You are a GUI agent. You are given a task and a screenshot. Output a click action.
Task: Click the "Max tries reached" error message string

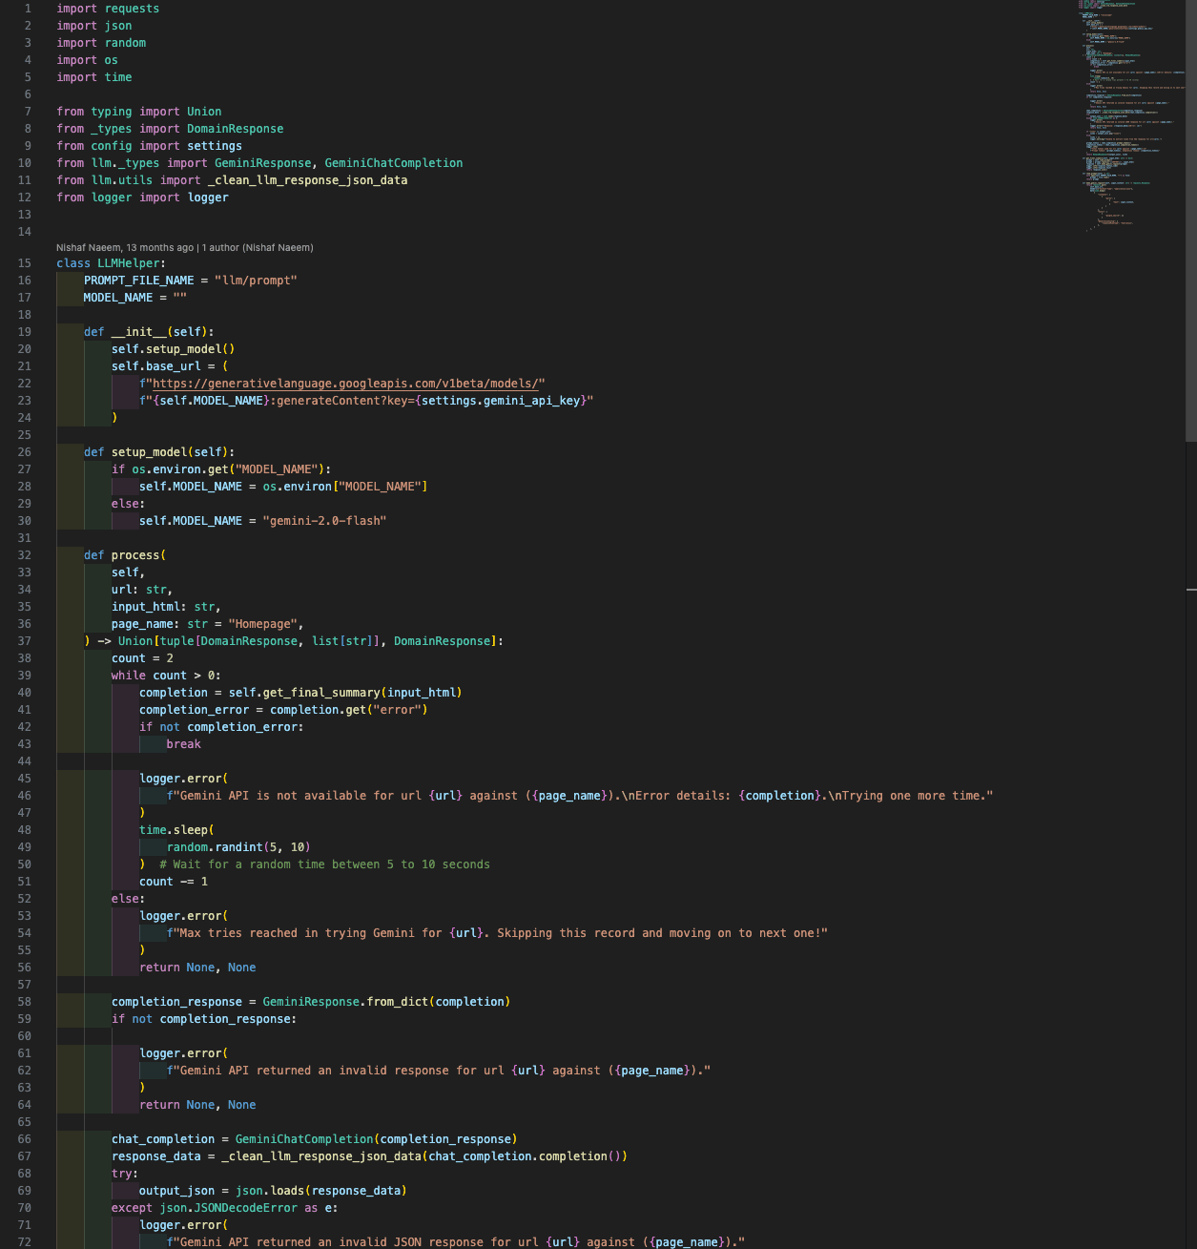pos(497,933)
